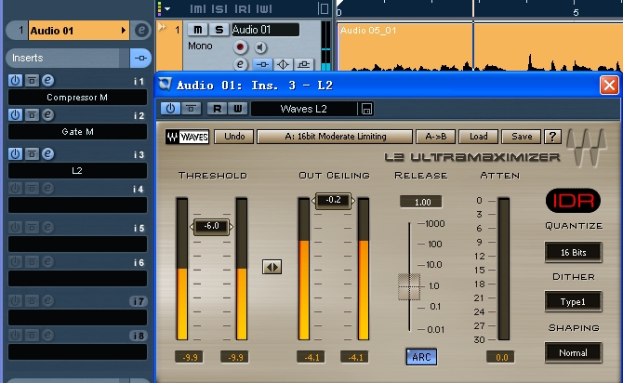The width and height of the screenshot is (623, 383).
Task: Click the sends state icon in track list
Action: coord(303,64)
